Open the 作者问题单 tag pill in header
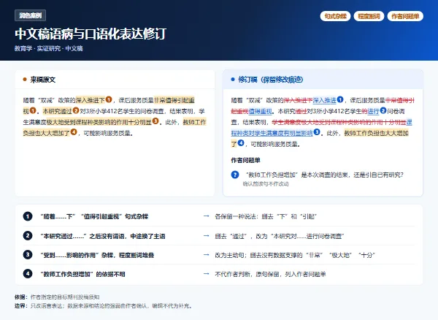438x320 pixels. click(x=405, y=16)
